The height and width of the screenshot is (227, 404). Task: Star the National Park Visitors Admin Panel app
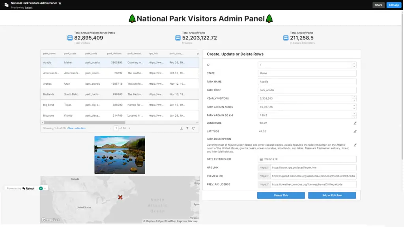coord(60,3)
